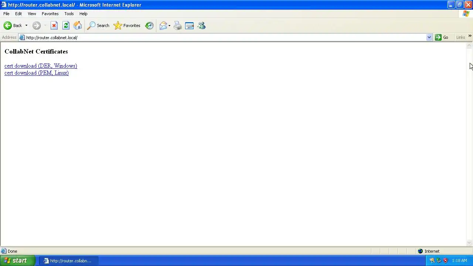Open the History toolbar icon
Image resolution: width=473 pixels, height=266 pixels.
149,25
